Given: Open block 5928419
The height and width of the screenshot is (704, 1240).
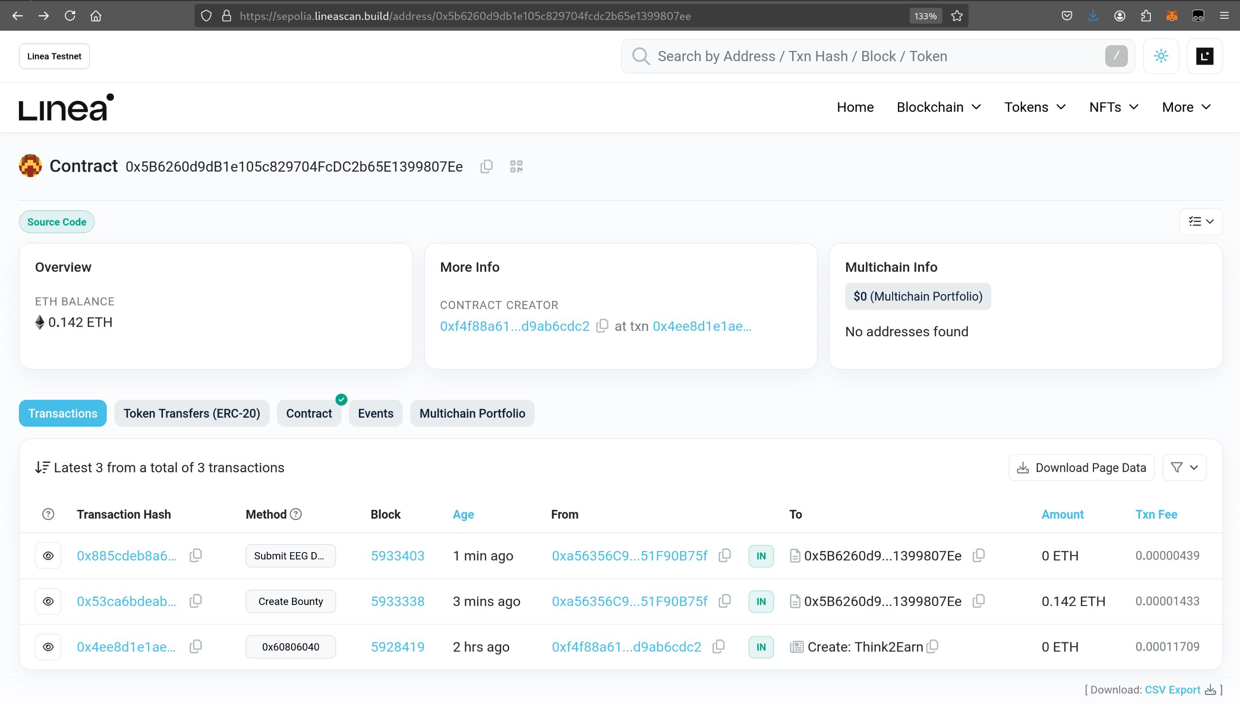Looking at the screenshot, I should 398,647.
